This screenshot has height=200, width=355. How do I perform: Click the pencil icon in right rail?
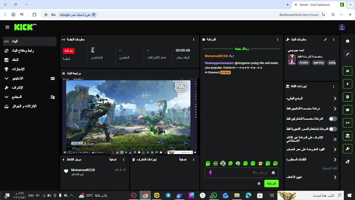tap(348, 54)
